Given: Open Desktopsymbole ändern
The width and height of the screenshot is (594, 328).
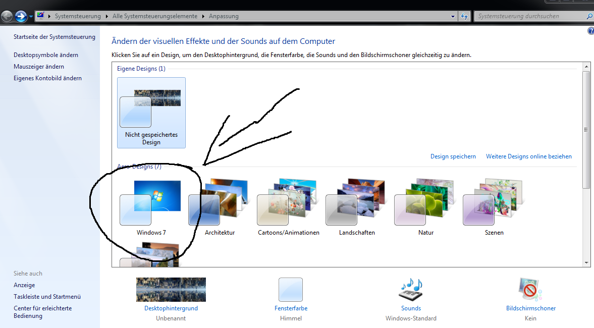Looking at the screenshot, I should [x=46, y=55].
